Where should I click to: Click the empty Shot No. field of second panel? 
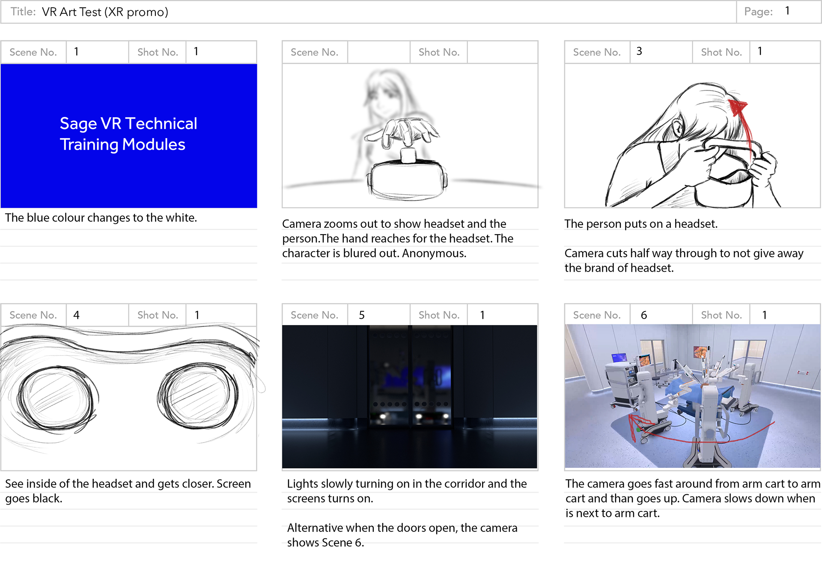502,52
